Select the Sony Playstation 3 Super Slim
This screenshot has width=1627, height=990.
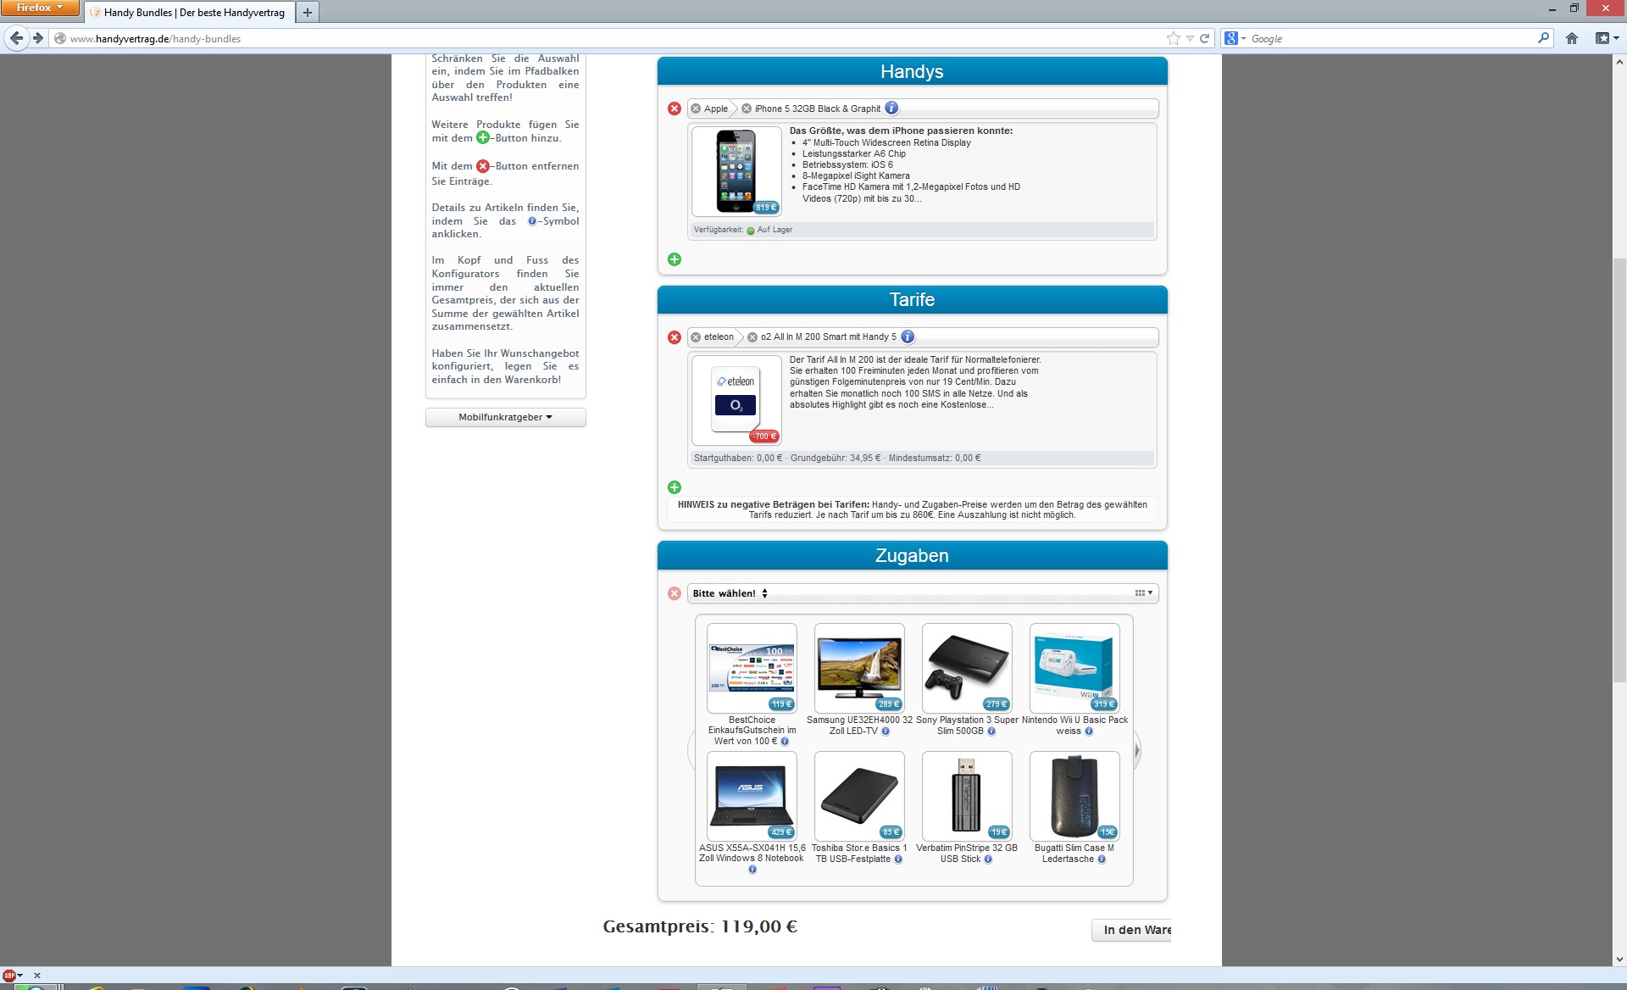pyautogui.click(x=967, y=668)
